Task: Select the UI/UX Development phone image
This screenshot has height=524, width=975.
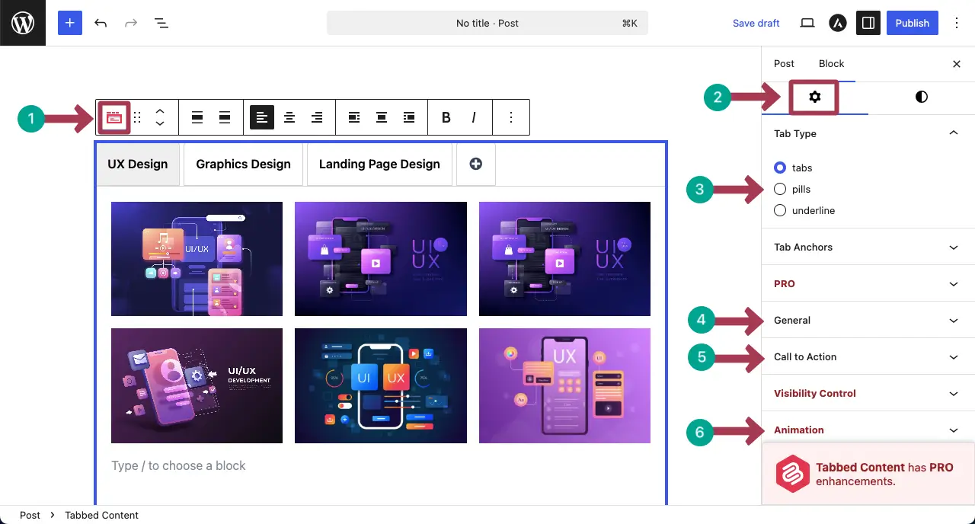Action: (197, 385)
